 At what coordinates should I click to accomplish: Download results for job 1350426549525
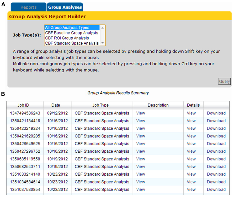click(216, 144)
